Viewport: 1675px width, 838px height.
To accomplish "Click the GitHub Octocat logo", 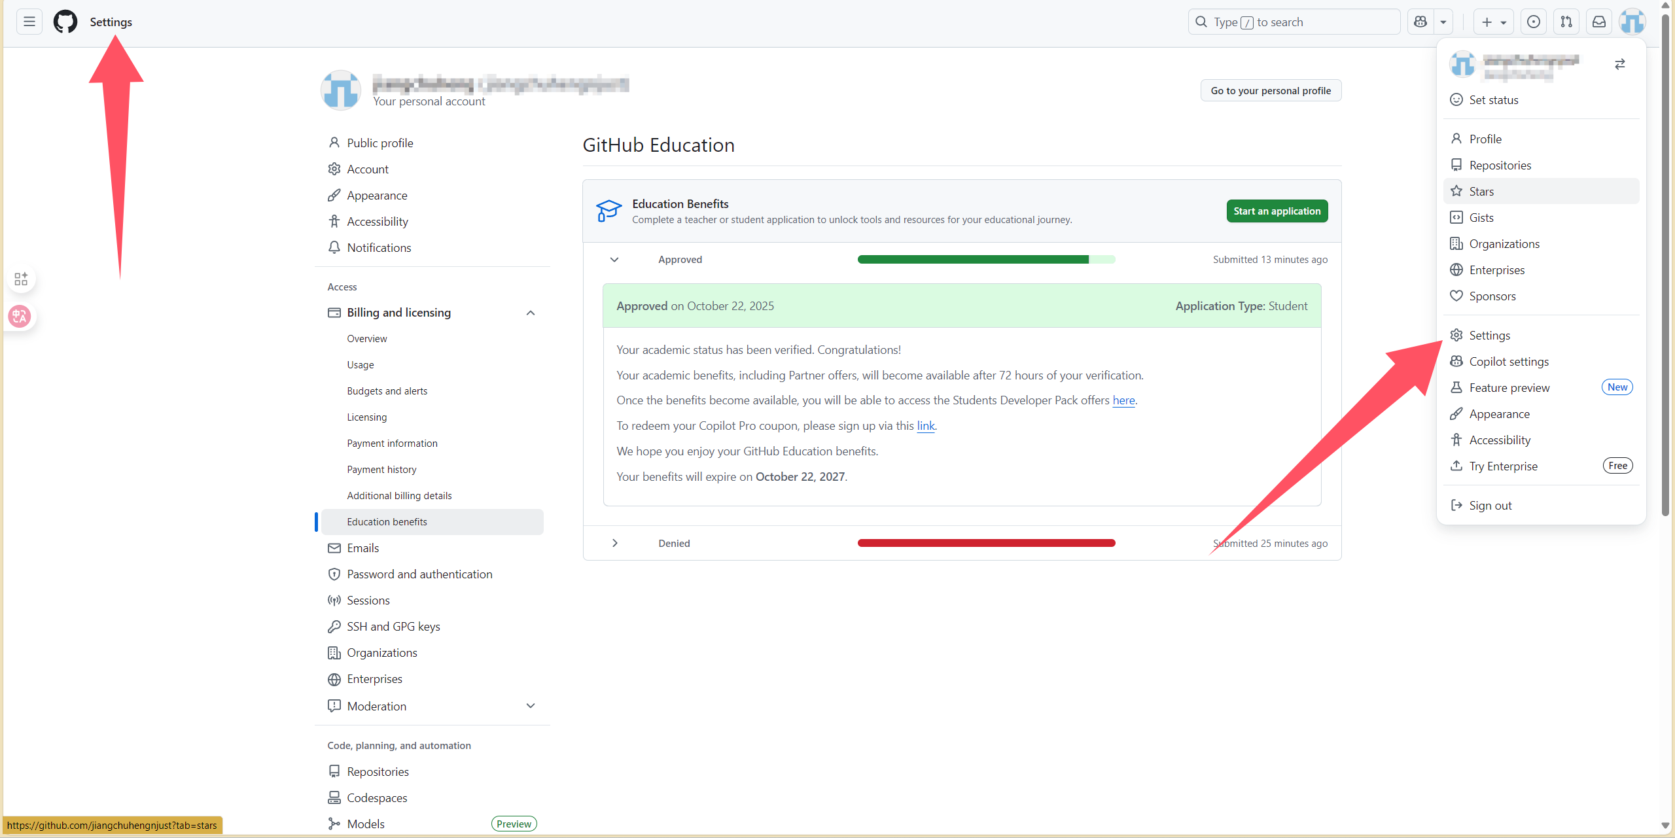I will tap(65, 22).
